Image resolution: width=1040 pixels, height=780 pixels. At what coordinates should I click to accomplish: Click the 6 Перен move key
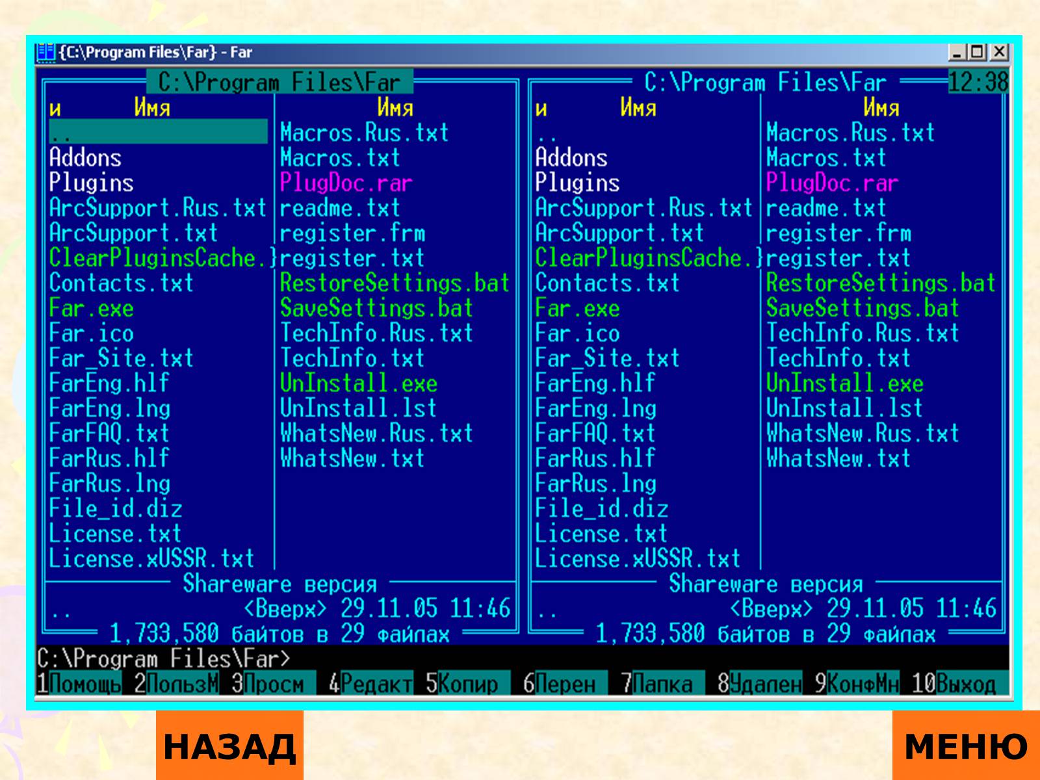[x=565, y=684]
